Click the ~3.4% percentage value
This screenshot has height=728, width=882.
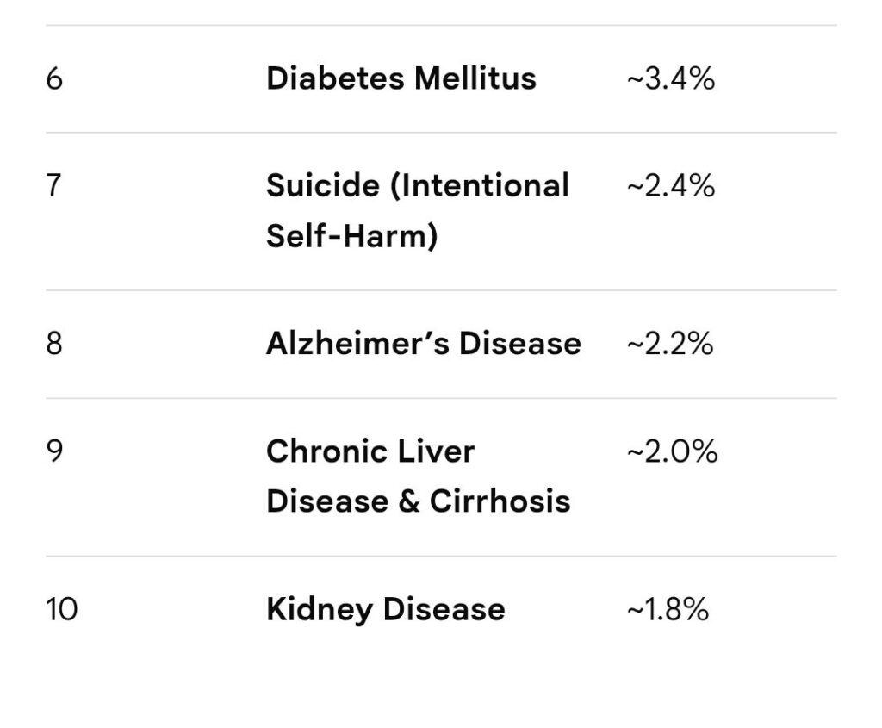pyautogui.click(x=670, y=79)
